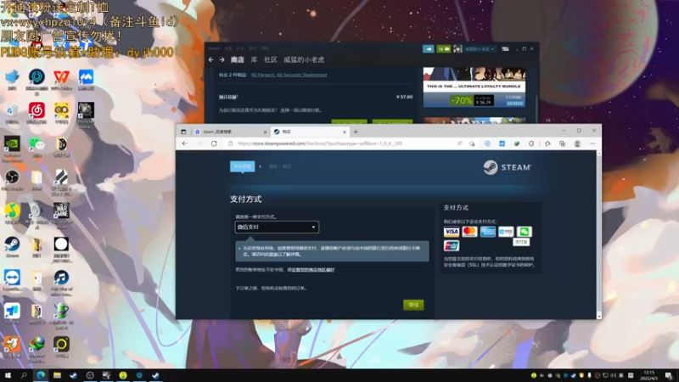Open the store region preference settings link
The height and width of the screenshot is (382, 679).
(312, 269)
